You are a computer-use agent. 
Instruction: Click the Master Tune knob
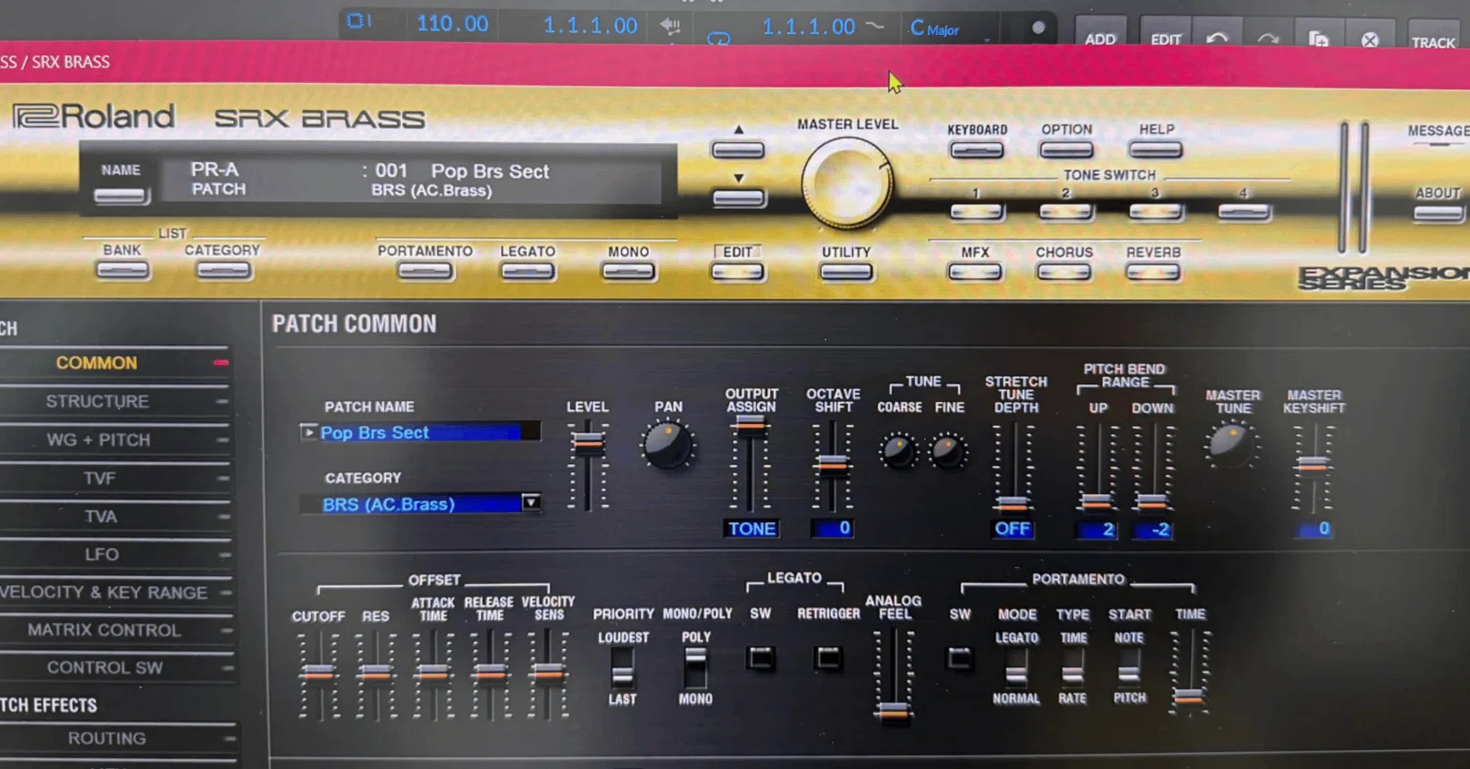[x=1232, y=445]
